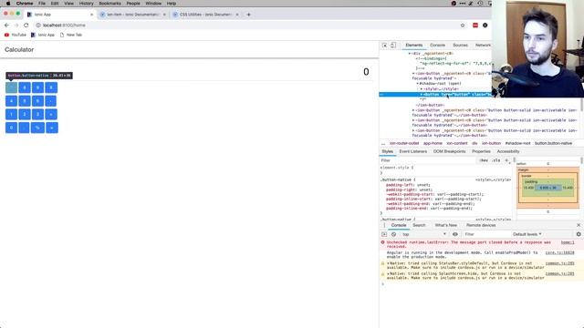
Task: Open a new tab with the plus button
Action: (x=248, y=15)
